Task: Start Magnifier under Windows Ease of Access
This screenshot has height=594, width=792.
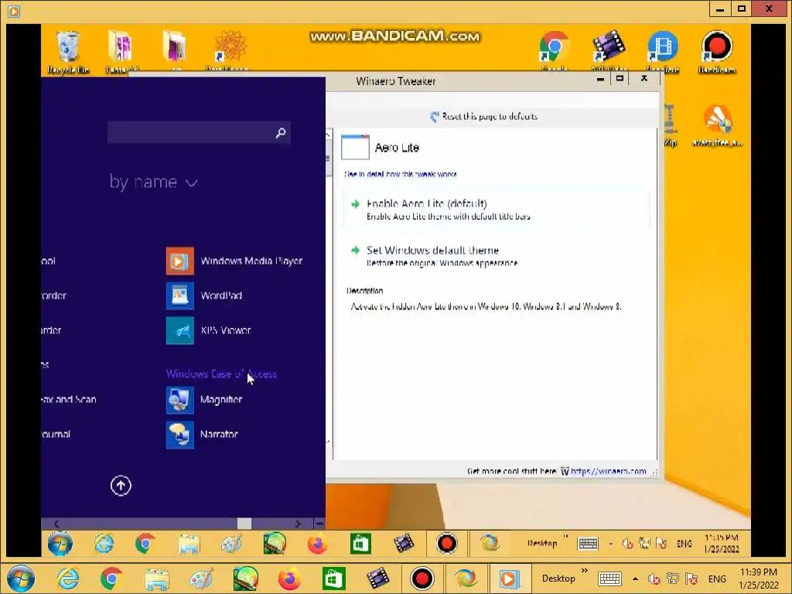Action: click(x=204, y=400)
